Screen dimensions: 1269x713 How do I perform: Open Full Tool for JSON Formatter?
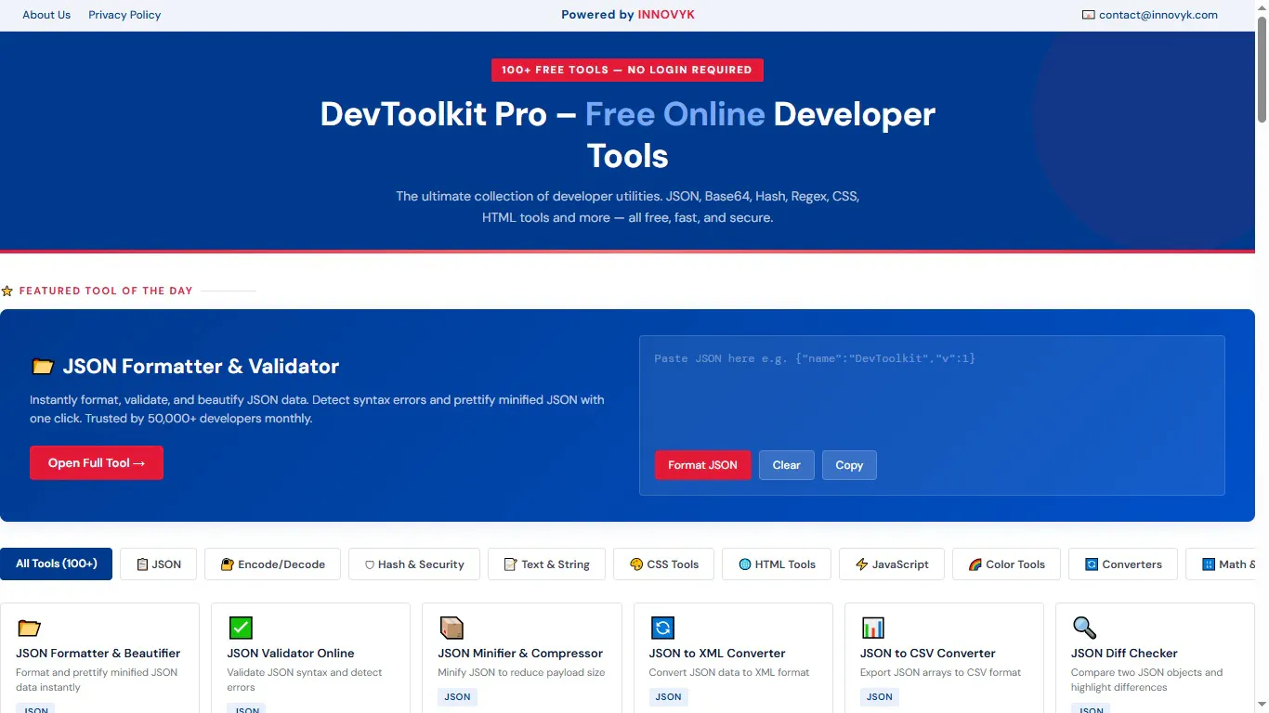pos(97,463)
